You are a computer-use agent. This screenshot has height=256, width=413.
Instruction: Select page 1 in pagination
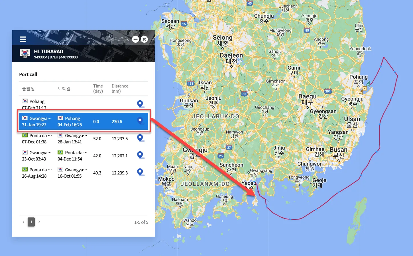[x=31, y=222]
